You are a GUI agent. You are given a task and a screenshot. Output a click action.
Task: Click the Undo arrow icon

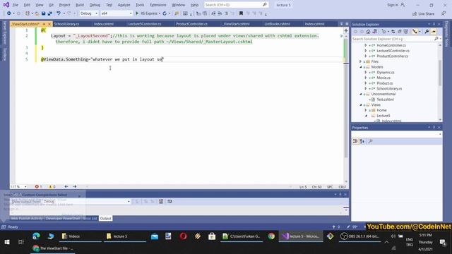point(59,13)
